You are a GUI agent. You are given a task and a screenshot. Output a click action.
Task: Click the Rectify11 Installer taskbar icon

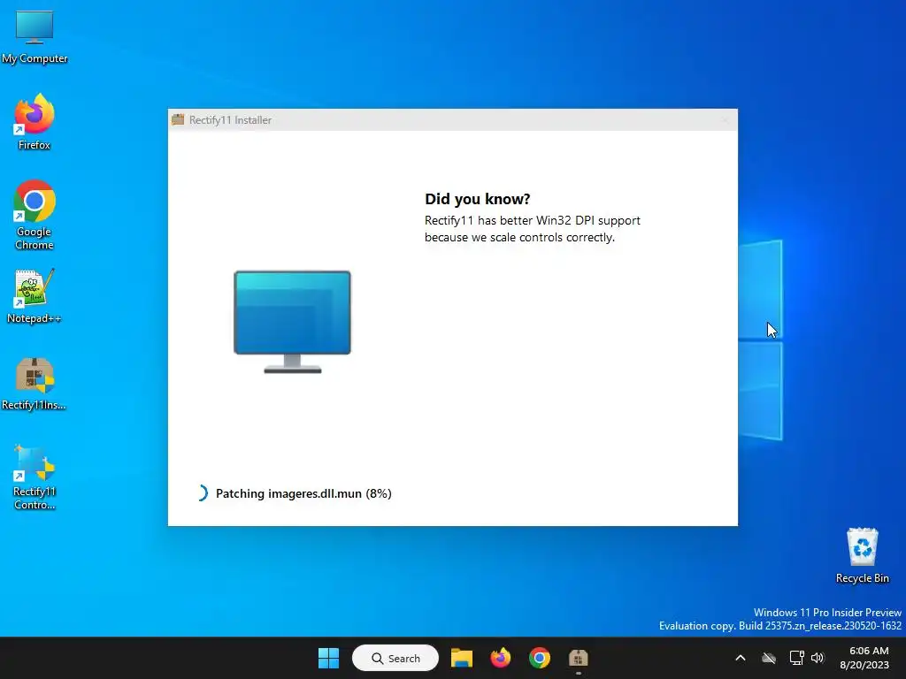click(x=579, y=658)
